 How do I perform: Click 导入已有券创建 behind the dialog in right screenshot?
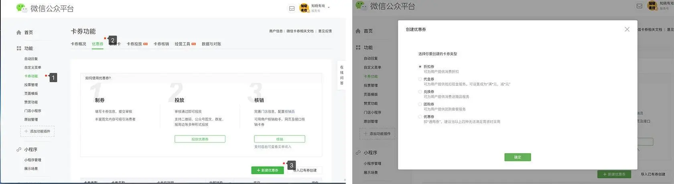(653, 174)
